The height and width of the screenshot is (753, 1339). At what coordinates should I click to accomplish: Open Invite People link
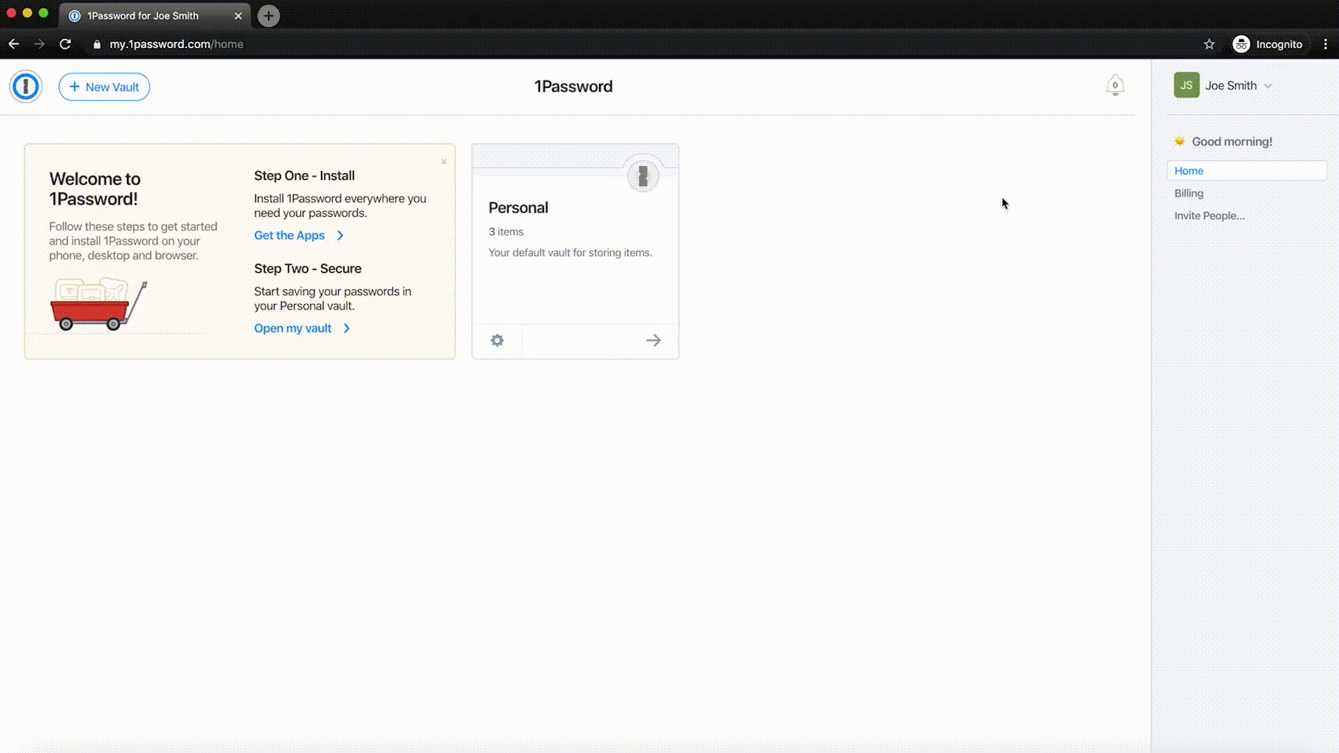tap(1209, 215)
